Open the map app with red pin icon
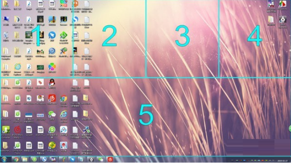Image resolution: width=291 pixels, height=163 pixels. pyautogui.click(x=63, y=146)
